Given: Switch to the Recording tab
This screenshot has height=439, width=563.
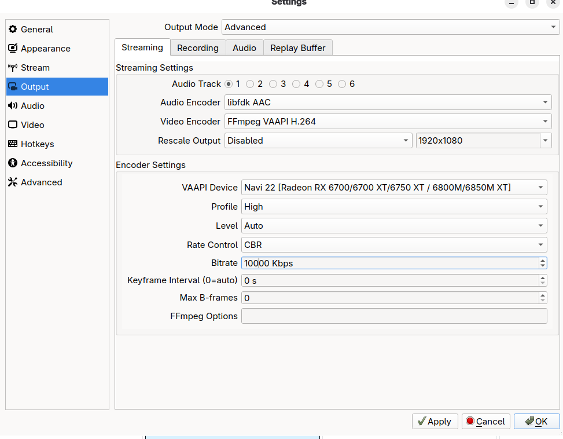Looking at the screenshot, I should [x=198, y=48].
